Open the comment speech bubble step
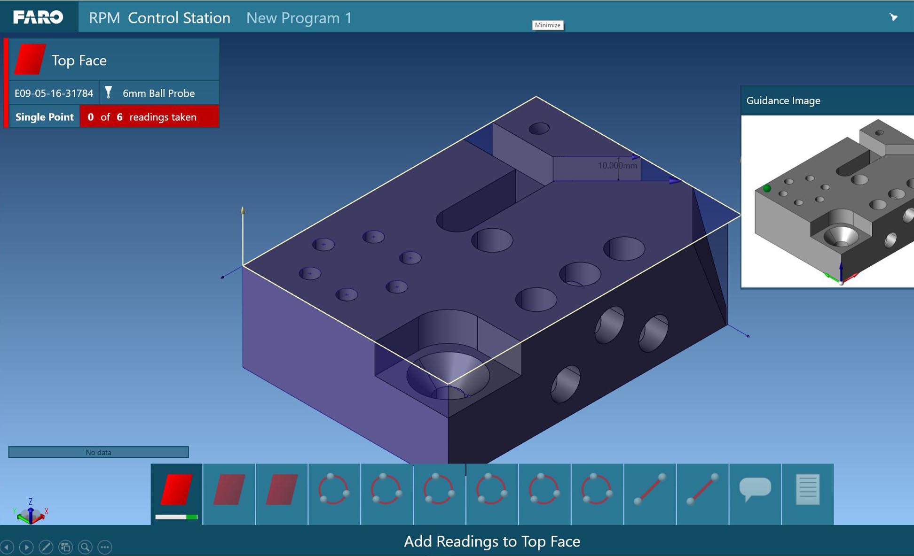Screen dimensions: 914x556 click(x=756, y=494)
